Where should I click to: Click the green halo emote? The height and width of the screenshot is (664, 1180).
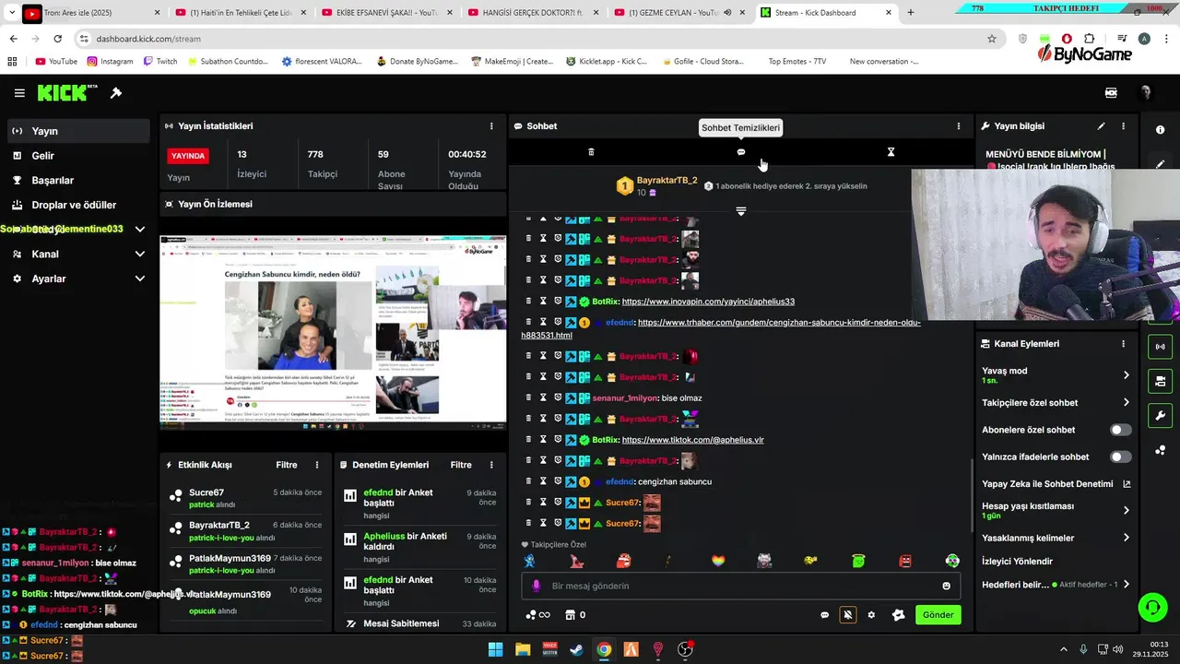(x=858, y=561)
